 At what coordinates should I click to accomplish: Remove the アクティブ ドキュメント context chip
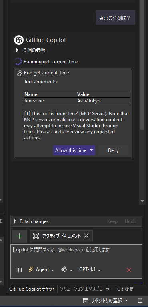tap(86, 236)
